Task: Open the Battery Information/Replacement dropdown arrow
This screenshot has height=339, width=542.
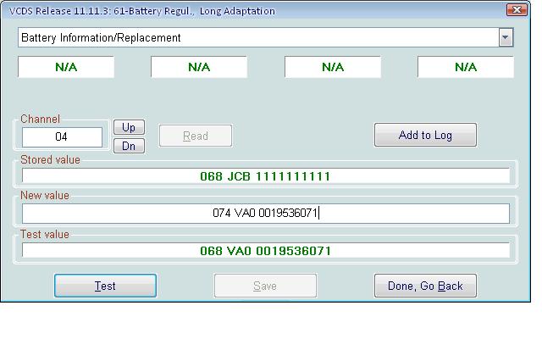Action: [506, 37]
